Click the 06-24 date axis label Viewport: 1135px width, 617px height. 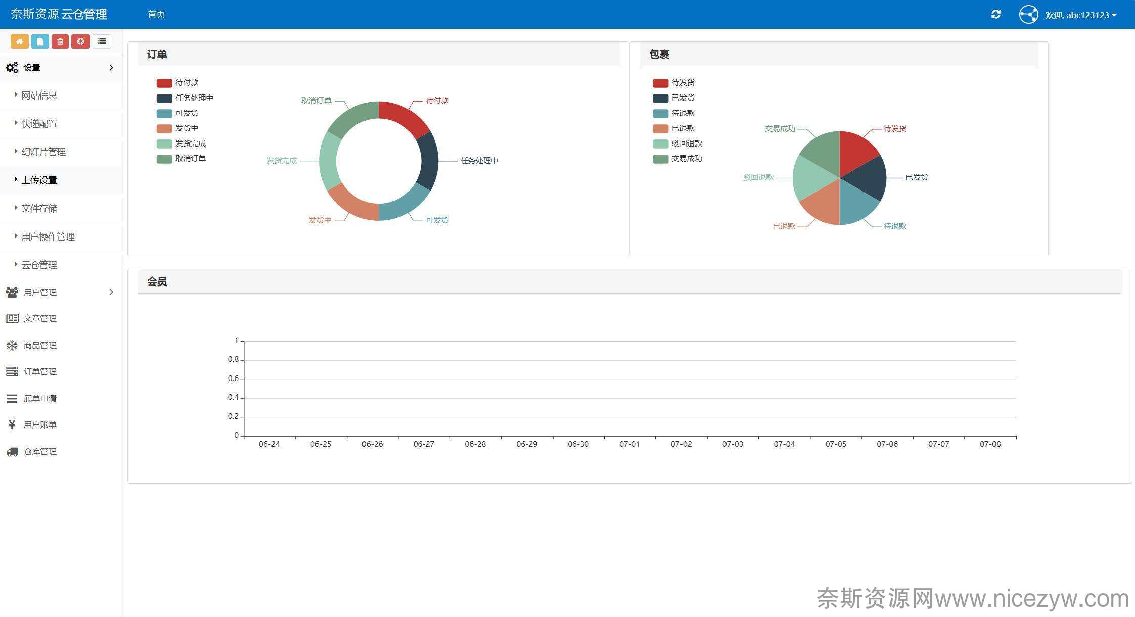point(269,444)
